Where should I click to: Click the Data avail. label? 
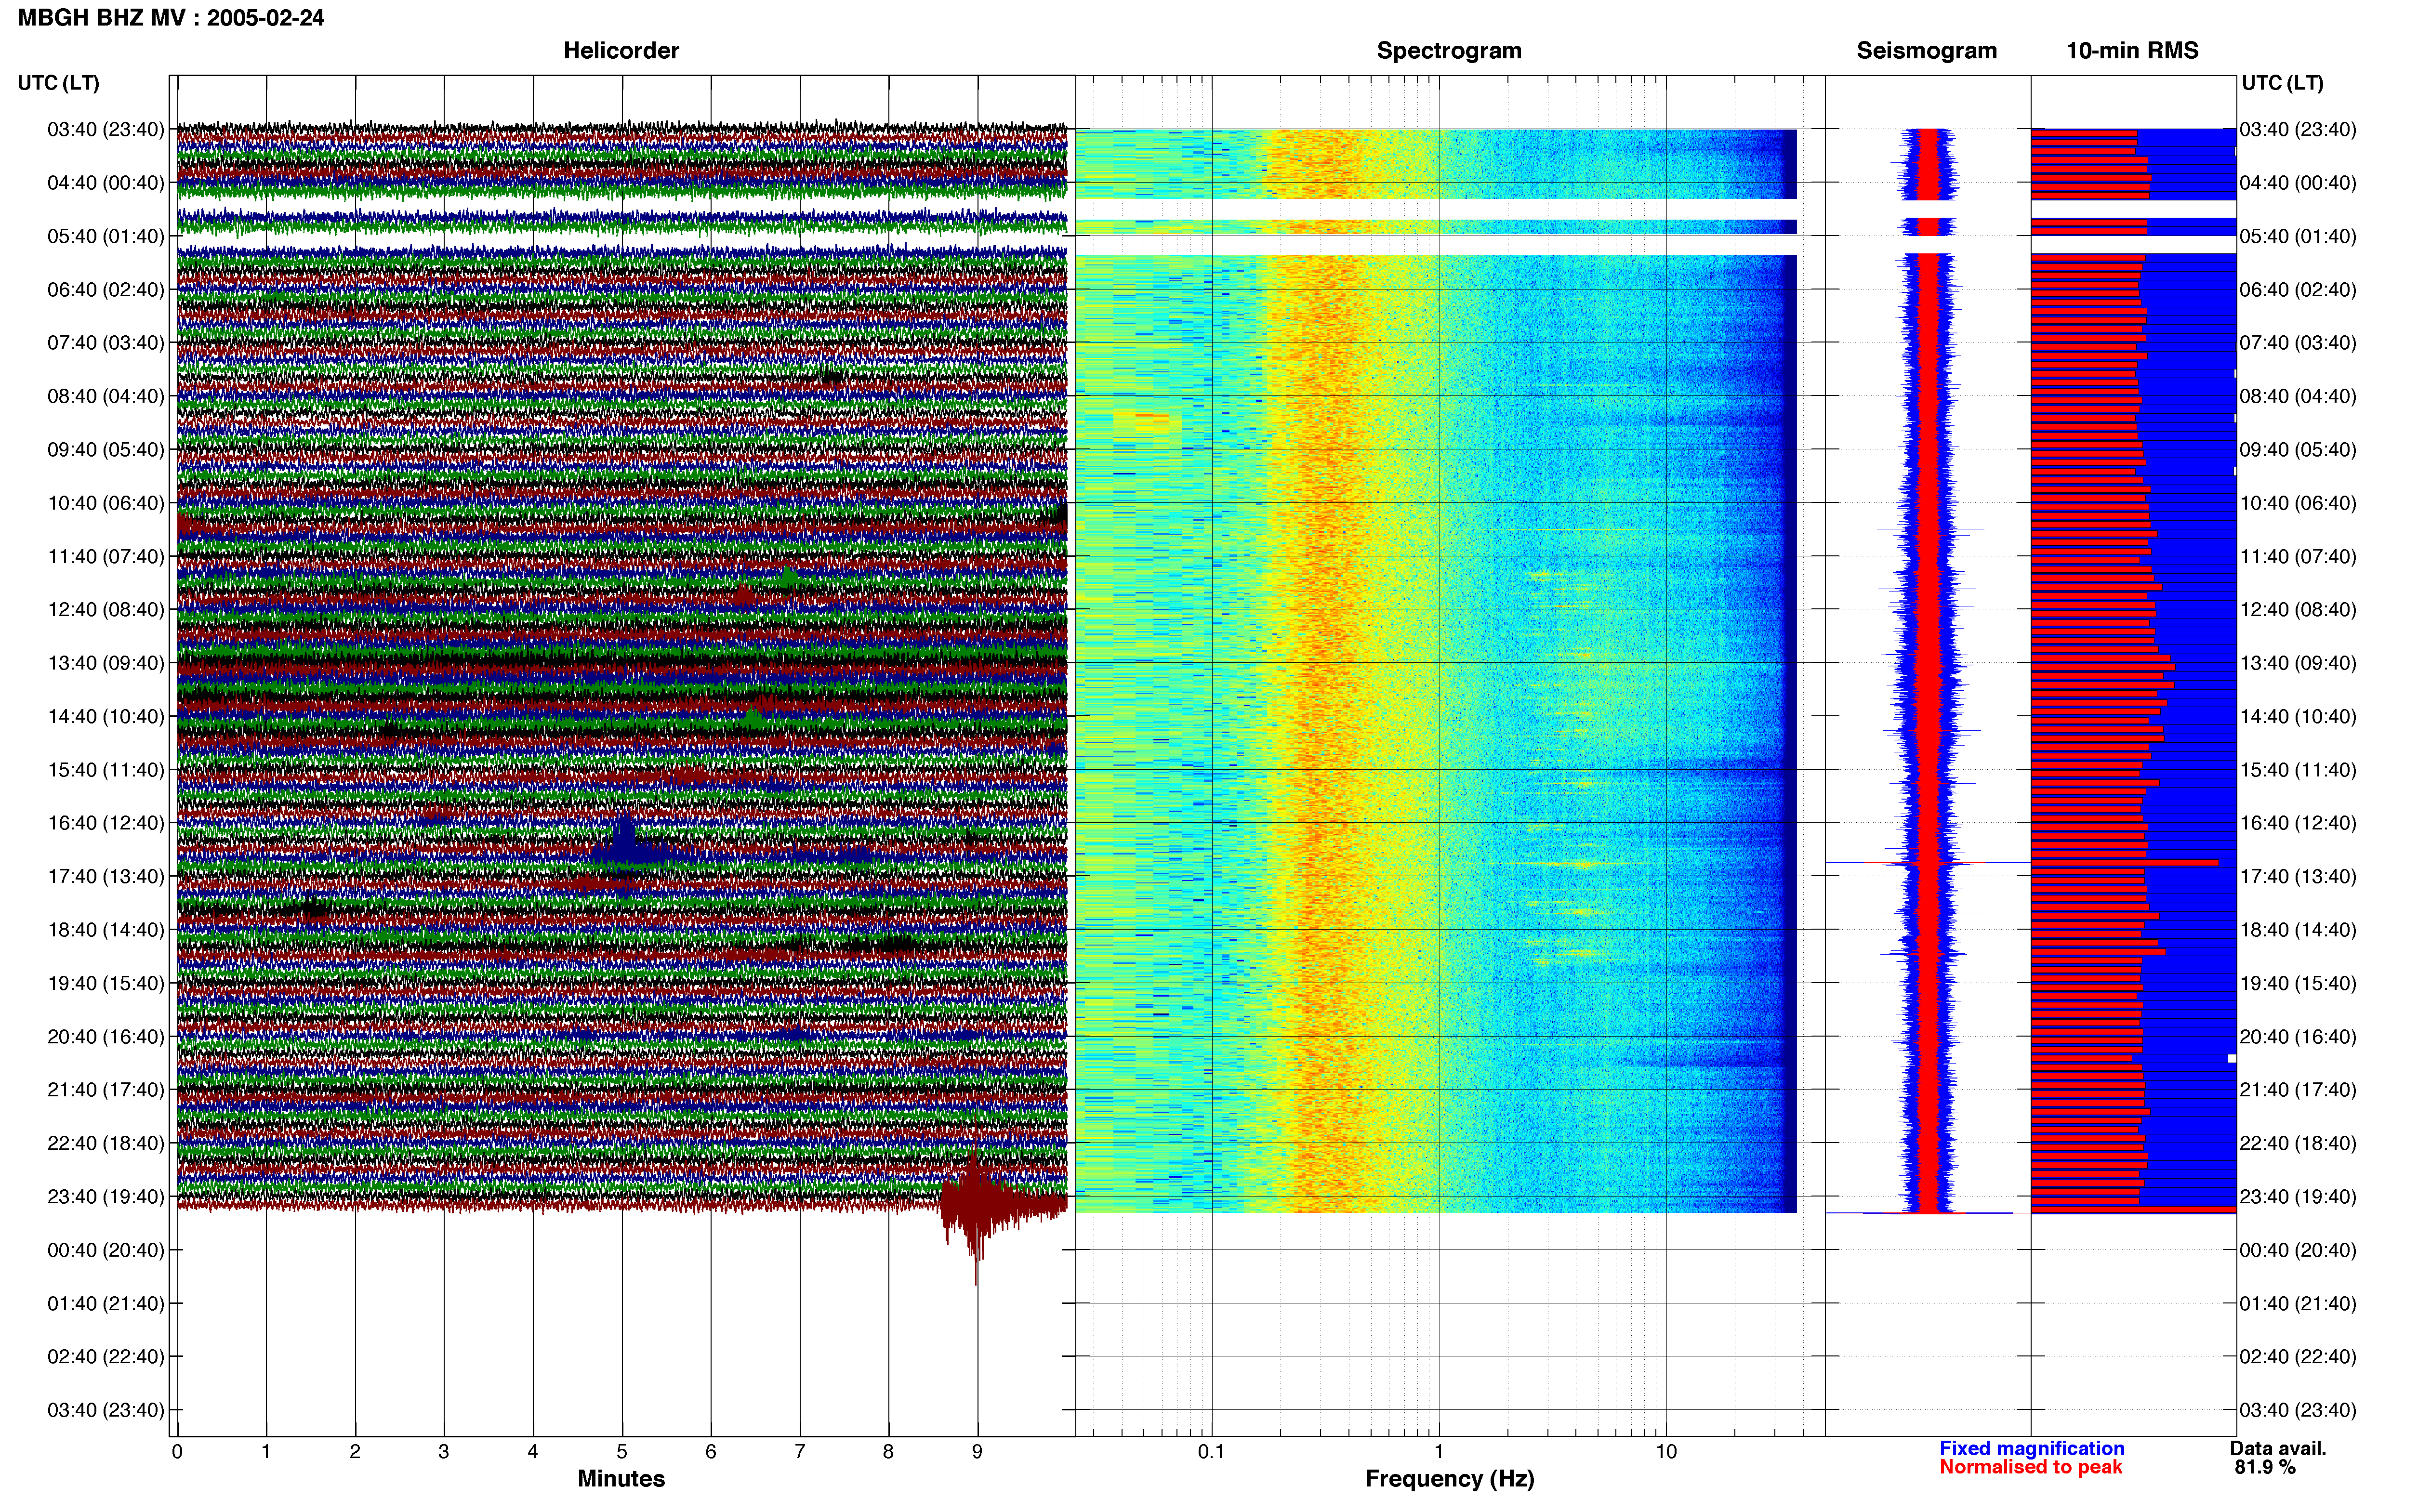tap(2278, 1448)
